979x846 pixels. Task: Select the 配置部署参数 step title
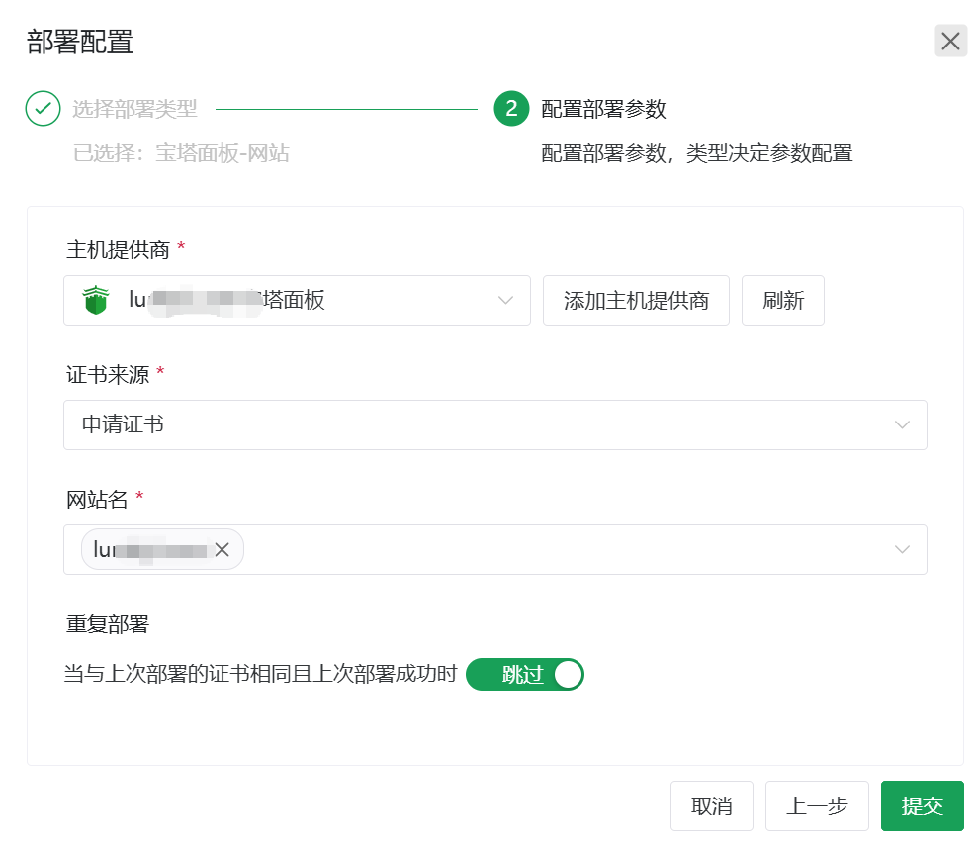(x=603, y=109)
